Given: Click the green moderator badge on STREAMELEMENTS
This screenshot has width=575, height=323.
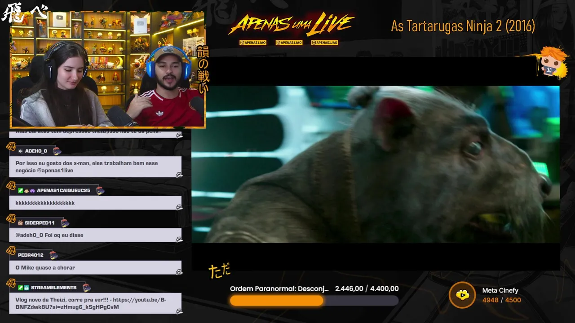Looking at the screenshot, I should click(20, 288).
